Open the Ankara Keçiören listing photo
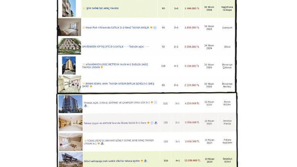Image resolution: width=297 pixels, height=167 pixels. coord(70,142)
